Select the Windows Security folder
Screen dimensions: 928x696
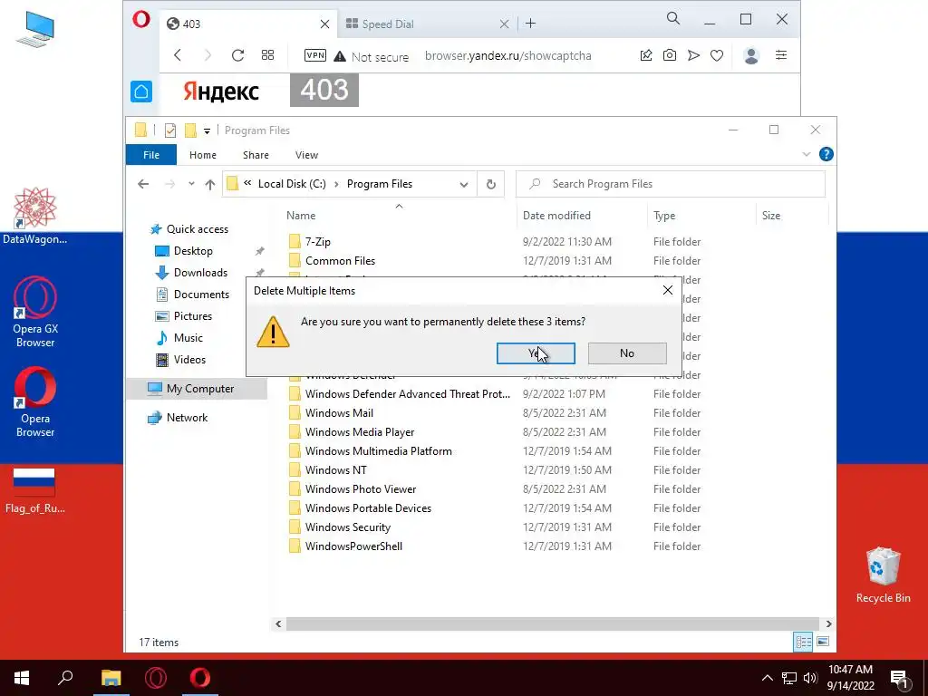tap(347, 527)
